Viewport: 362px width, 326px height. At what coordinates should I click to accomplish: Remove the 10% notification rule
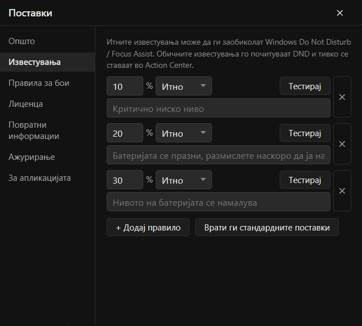[x=342, y=97]
